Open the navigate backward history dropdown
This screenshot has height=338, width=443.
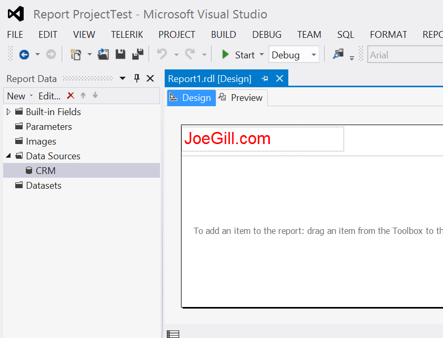37,54
